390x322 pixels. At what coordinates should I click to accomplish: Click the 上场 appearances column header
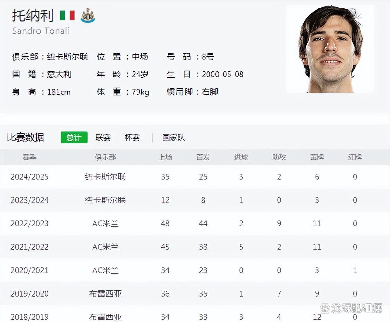(165, 157)
